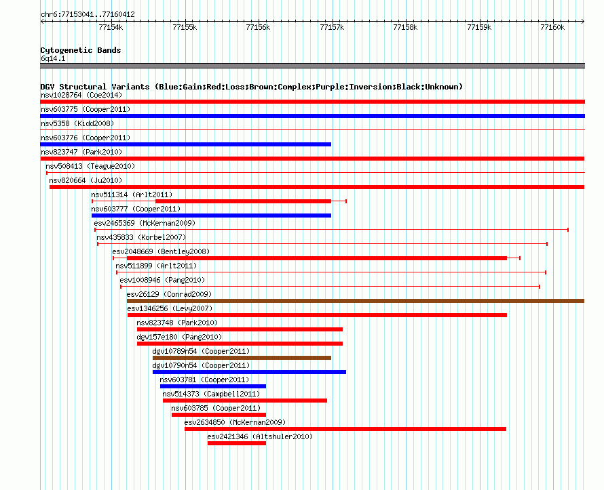Click the 77154k ruler tick label
Screen dimensions: 604x490
click(x=111, y=27)
